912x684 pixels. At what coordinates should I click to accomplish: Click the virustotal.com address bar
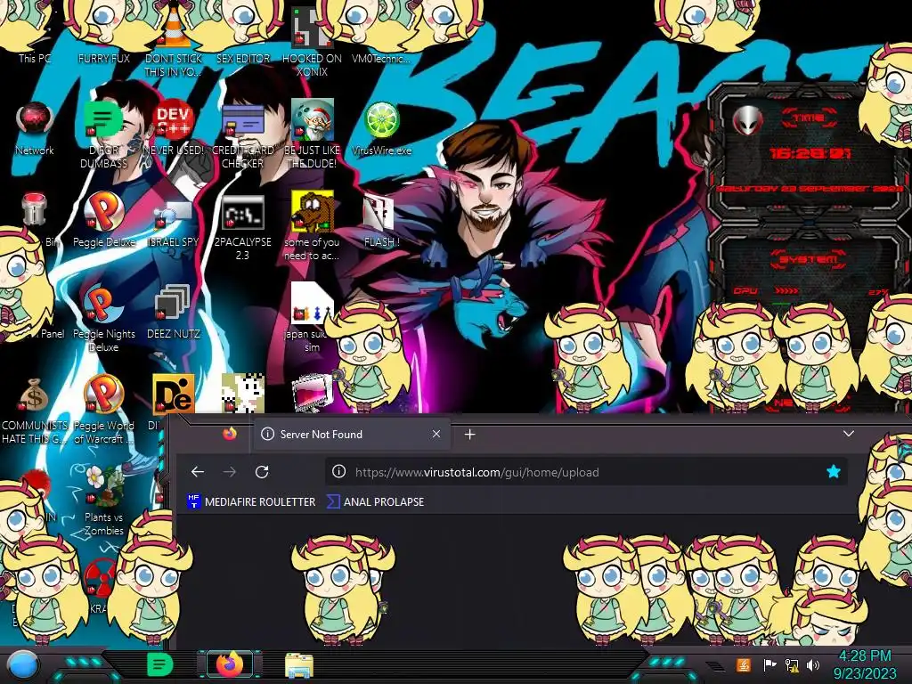click(x=586, y=472)
